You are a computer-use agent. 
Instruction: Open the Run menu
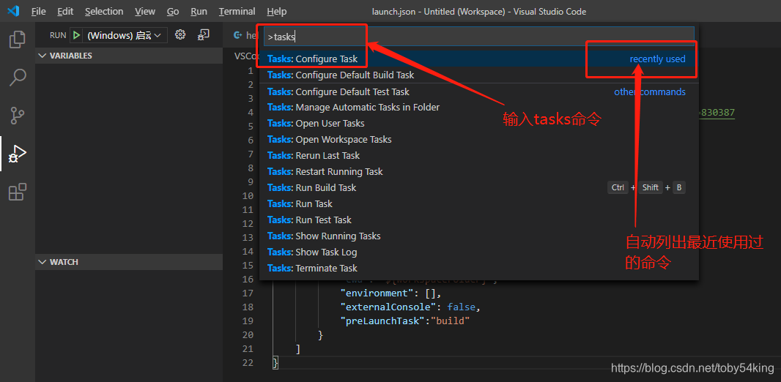coord(199,11)
